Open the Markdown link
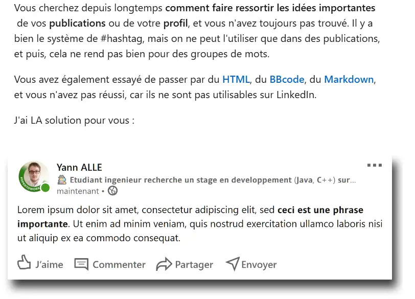 (x=349, y=79)
